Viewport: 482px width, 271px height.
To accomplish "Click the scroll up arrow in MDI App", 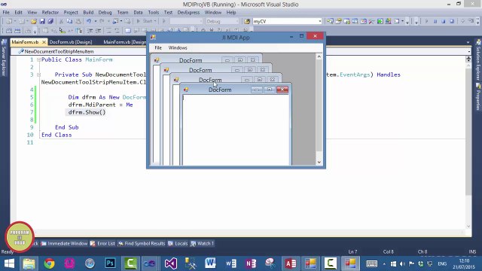I will (x=319, y=56).
